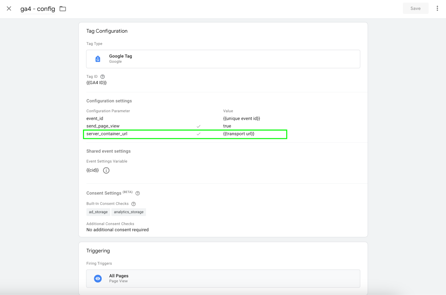446x295 pixels.
Task: Click the Configuration settings heading
Action: pyautogui.click(x=109, y=101)
